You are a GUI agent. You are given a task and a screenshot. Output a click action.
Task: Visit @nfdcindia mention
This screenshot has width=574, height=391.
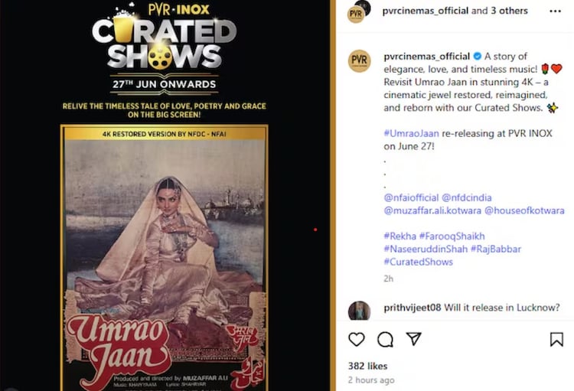[467, 197]
